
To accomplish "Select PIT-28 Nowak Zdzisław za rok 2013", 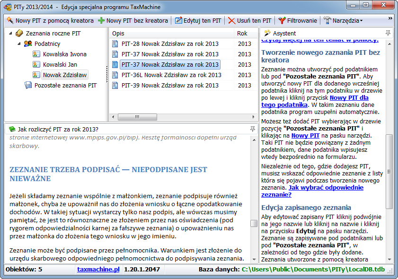I will pyautogui.click(x=170, y=44).
